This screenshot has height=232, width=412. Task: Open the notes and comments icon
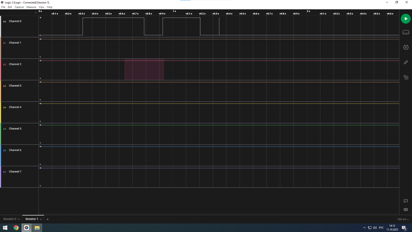tap(405, 201)
